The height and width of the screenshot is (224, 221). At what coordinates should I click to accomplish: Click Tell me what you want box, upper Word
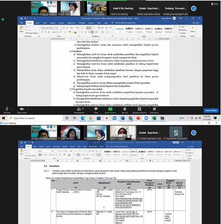tap(124, 23)
